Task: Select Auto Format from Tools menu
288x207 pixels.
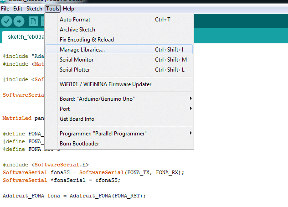Action: click(75, 20)
